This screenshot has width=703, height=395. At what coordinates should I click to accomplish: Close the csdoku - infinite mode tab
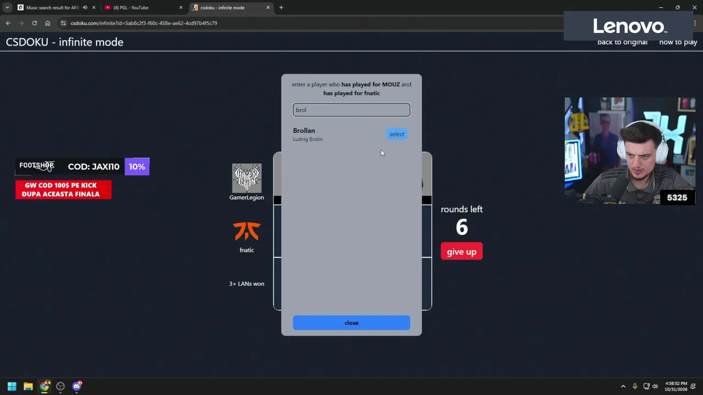coord(268,8)
